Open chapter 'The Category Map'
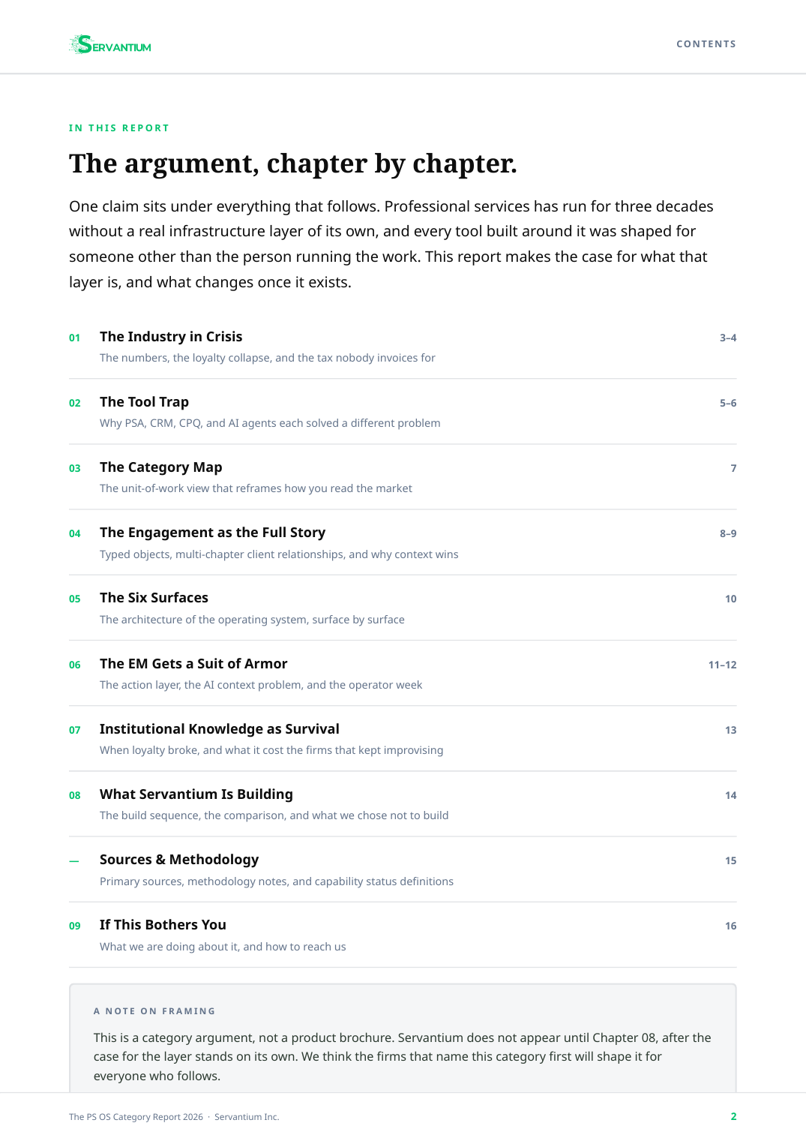The width and height of the screenshot is (806, 1141). pos(160,467)
